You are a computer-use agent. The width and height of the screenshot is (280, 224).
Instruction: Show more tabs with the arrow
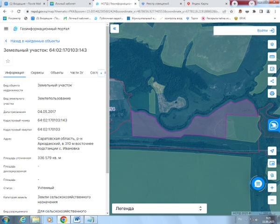point(101,73)
